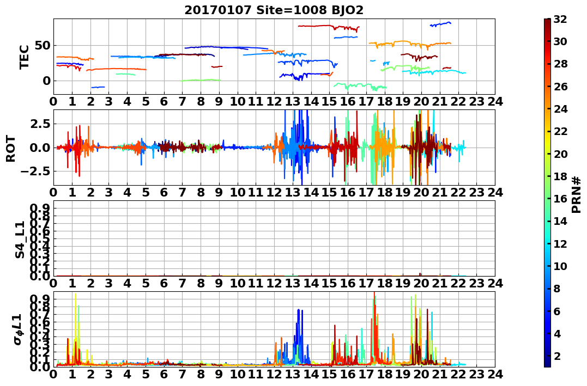
Task: Click the ROT axis tick value 0.0
Action: tap(40, 148)
